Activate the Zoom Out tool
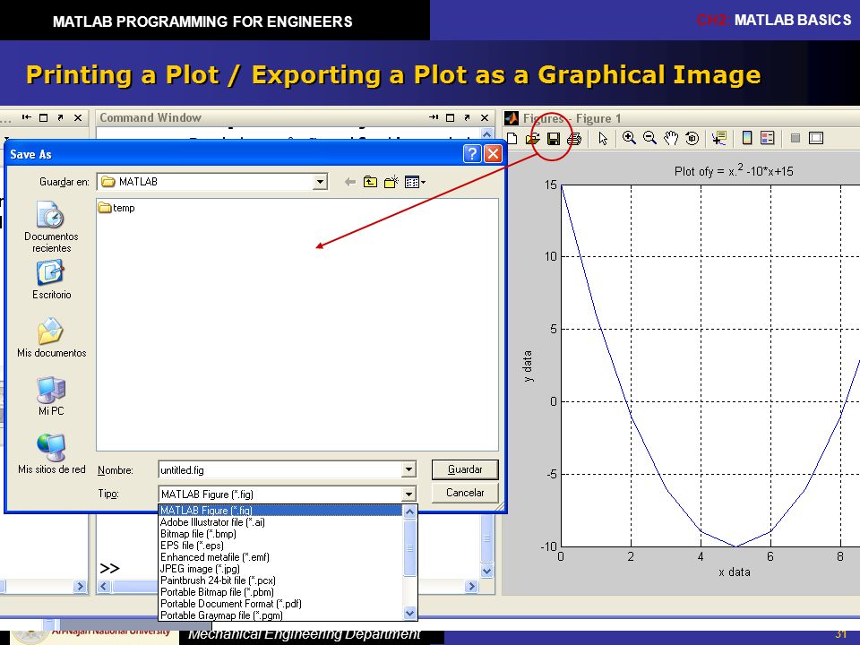The width and height of the screenshot is (860, 645). tap(650, 138)
